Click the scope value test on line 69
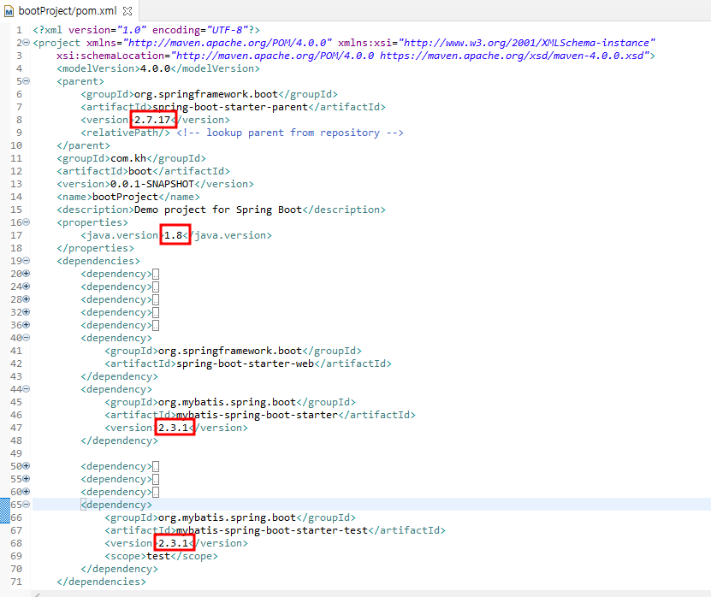Screen dimensions: 711x597 pyautogui.click(x=158, y=556)
